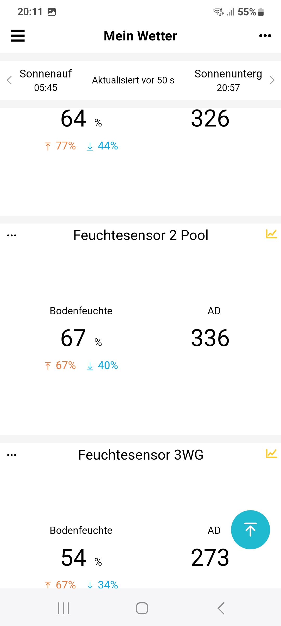Tap the AD value 336
281x626 pixels.
click(210, 338)
